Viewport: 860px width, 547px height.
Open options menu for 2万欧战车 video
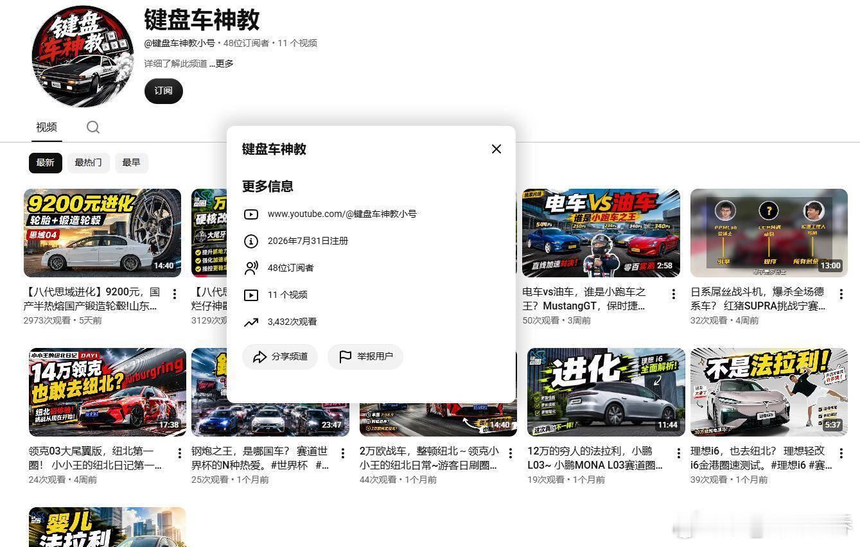[511, 453]
